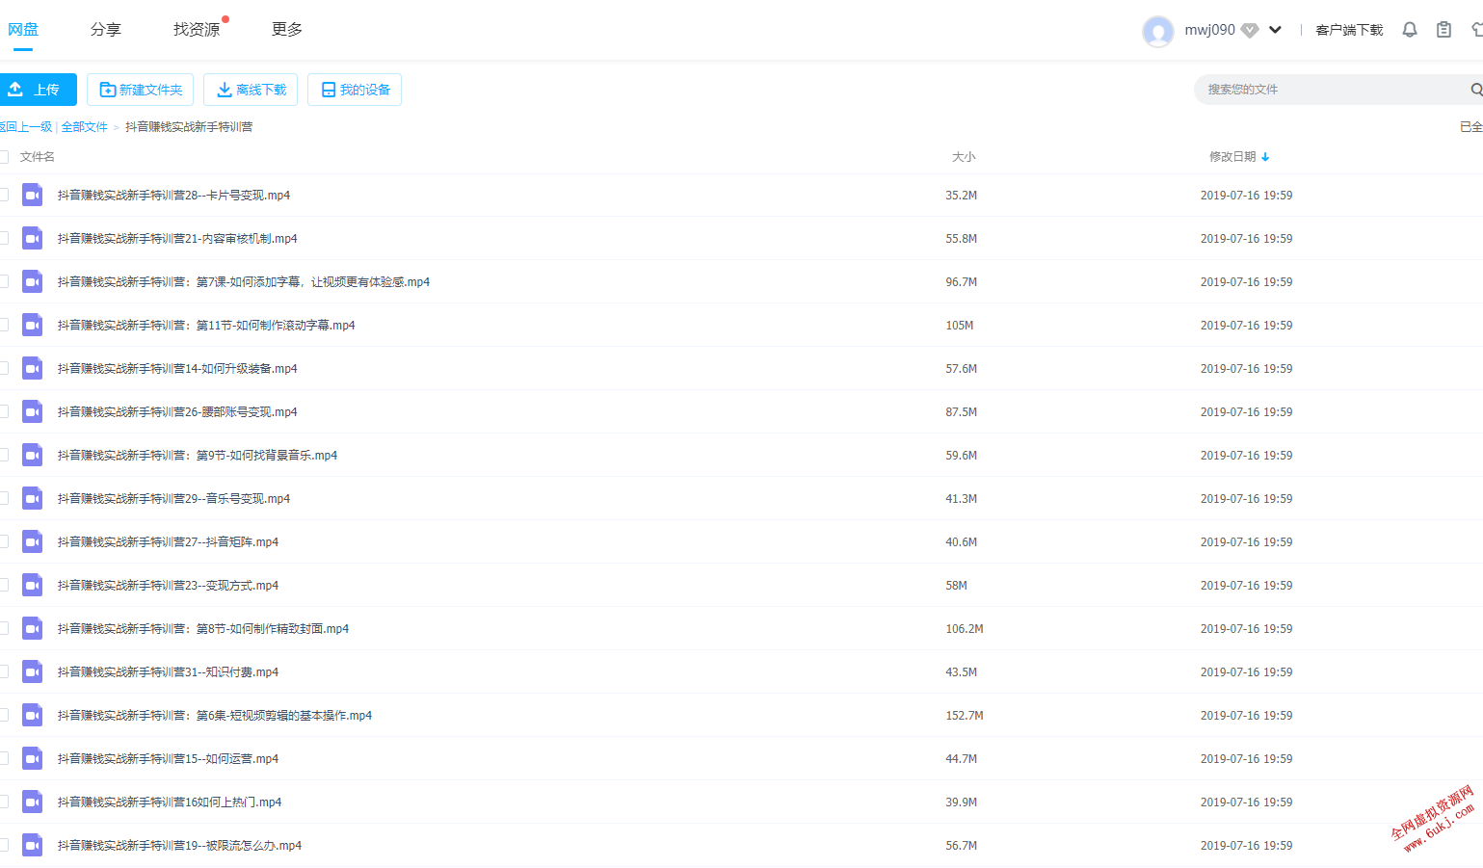This screenshot has width=1483, height=868.
Task: Click video icon for 训营27--抖音矩阵.mp4
Action: [x=33, y=541]
